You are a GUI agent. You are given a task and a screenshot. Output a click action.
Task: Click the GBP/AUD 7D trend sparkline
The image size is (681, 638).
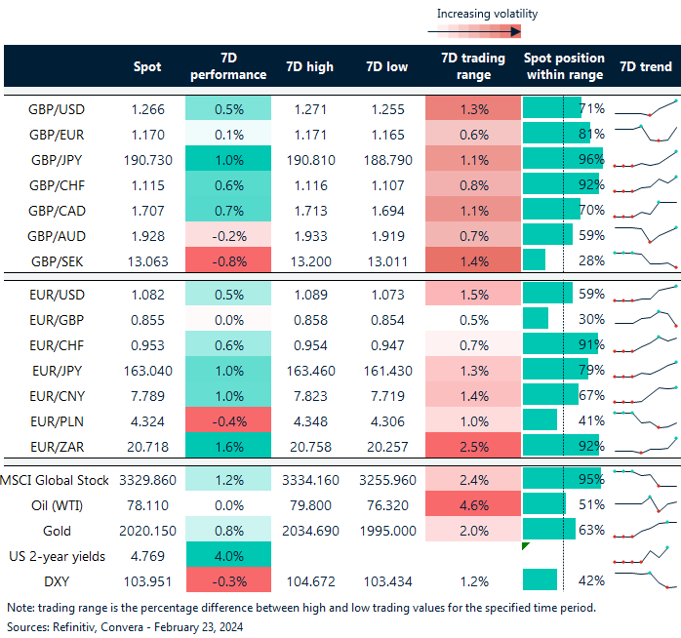645,234
